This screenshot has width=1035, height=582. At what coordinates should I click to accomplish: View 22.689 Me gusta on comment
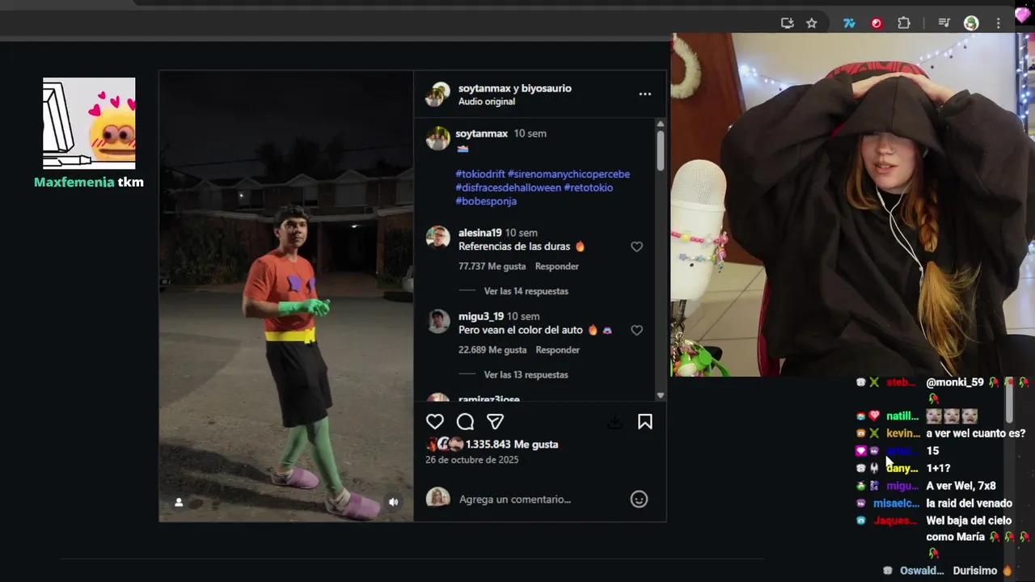pos(492,350)
